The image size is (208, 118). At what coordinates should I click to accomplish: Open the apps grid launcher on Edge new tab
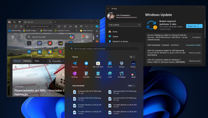tap(13, 37)
